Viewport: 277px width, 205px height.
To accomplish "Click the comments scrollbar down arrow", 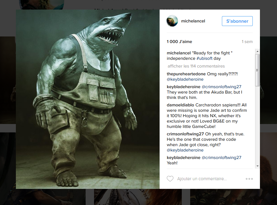I will 257,166.
